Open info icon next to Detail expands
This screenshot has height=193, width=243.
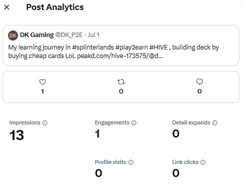click(x=215, y=123)
